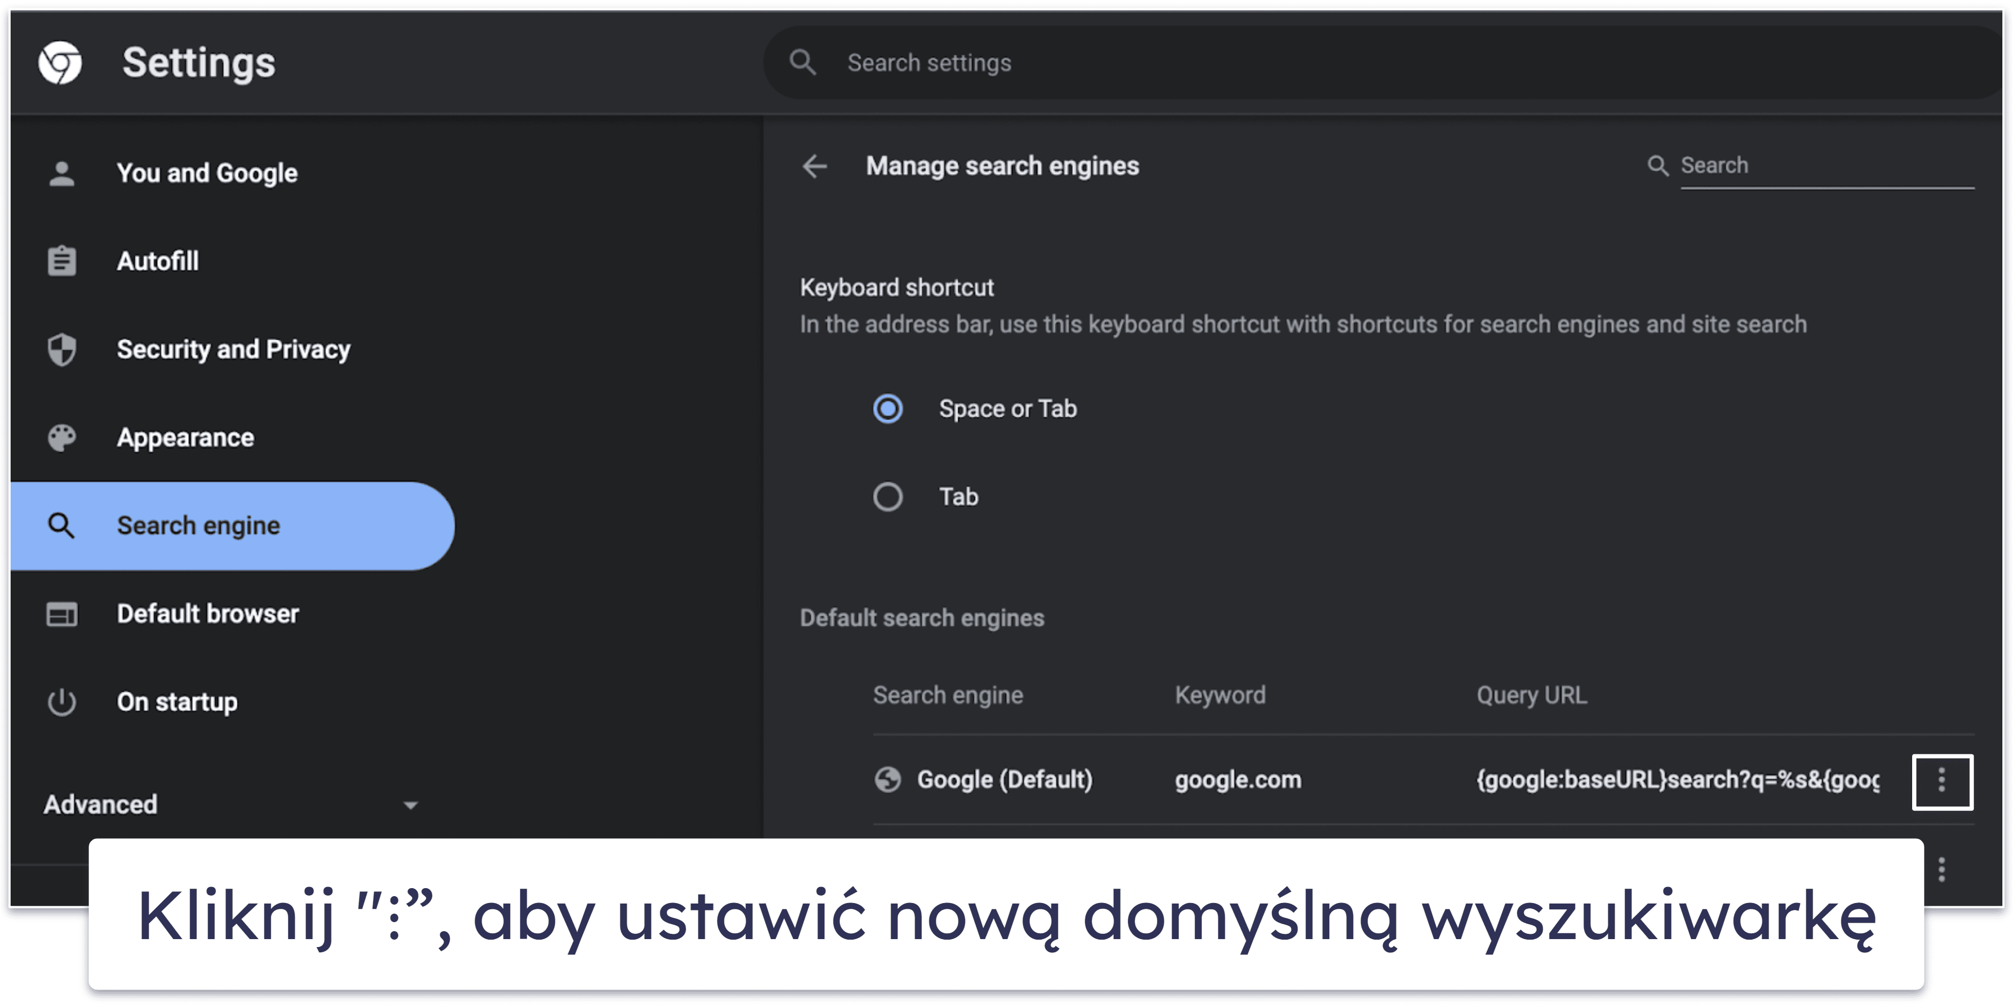Image resolution: width=2013 pixels, height=1006 pixels.
Task: Click the search engines Search field
Action: 1827,166
